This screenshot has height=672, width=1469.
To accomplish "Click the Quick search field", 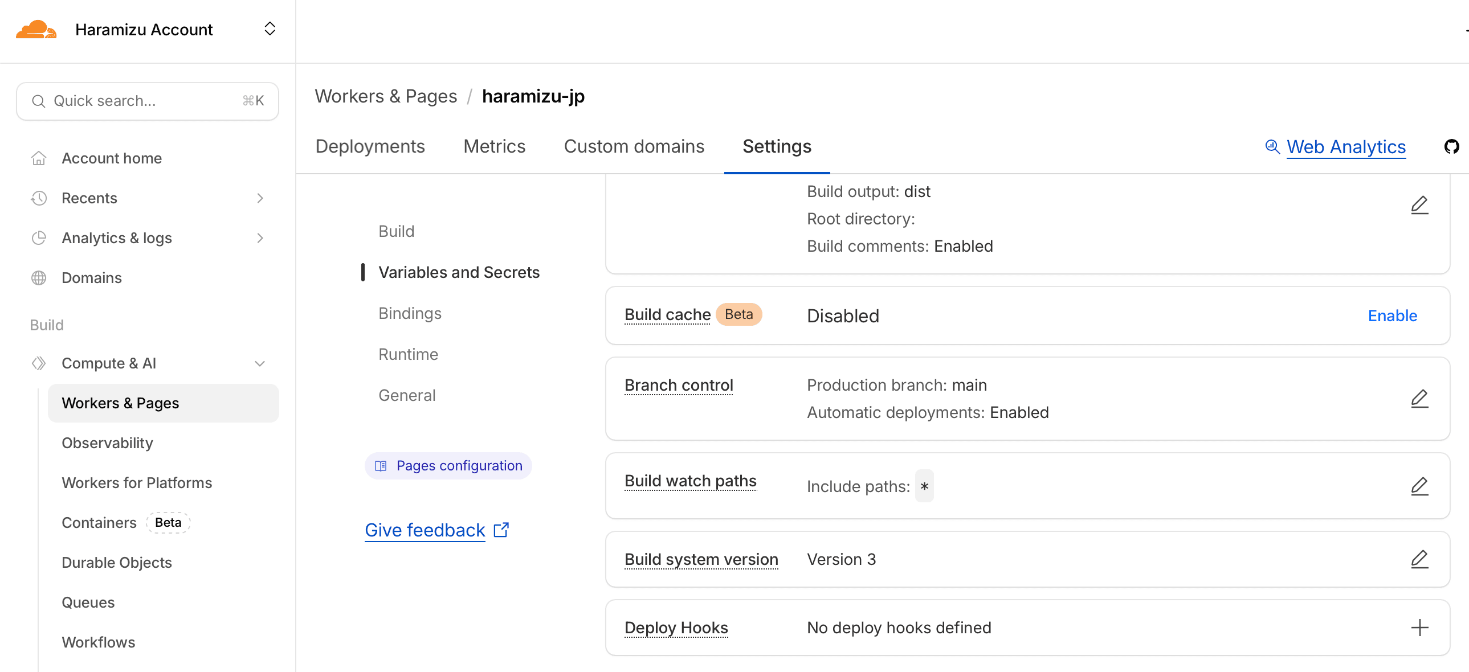I will [x=147, y=101].
